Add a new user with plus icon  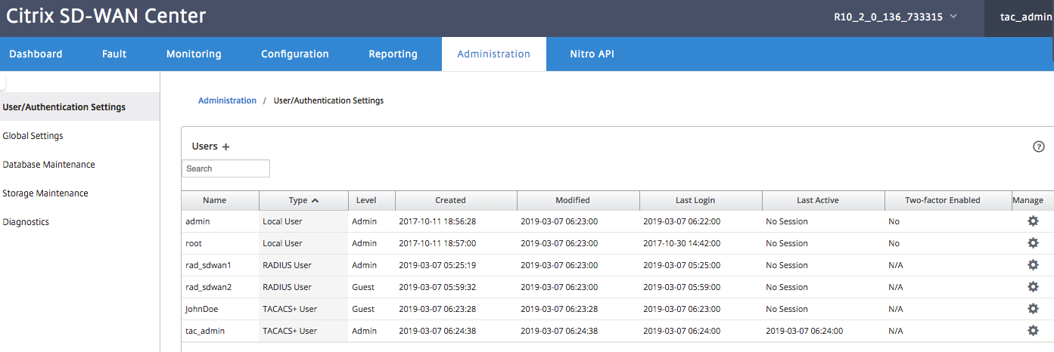coord(225,147)
